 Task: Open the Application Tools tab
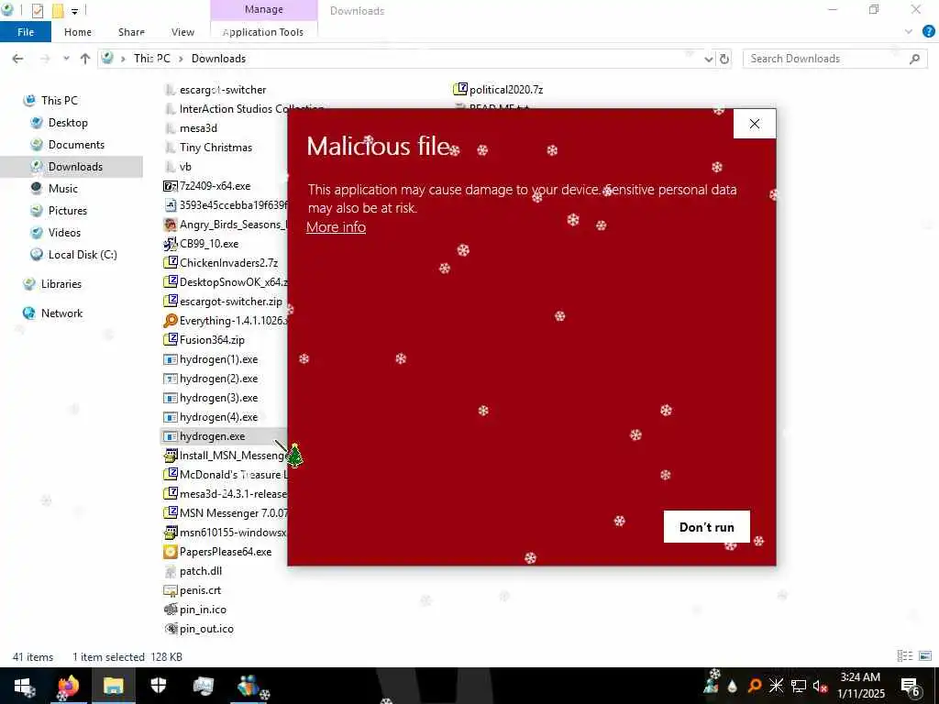(x=263, y=32)
